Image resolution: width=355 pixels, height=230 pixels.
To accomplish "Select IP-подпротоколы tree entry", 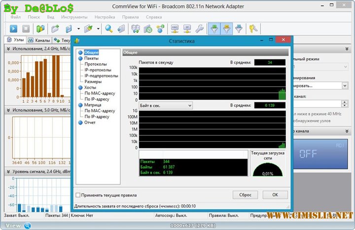I will tap(101, 76).
